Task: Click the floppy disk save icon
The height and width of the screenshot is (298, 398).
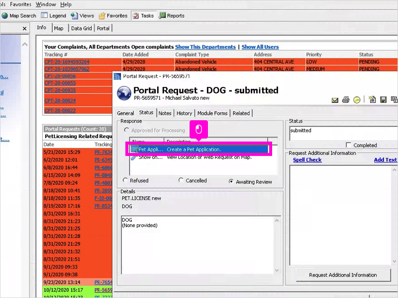Action: (x=383, y=100)
